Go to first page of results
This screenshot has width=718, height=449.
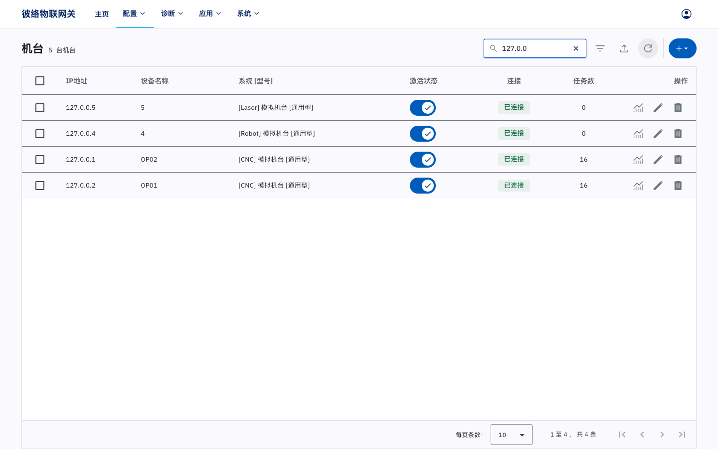tap(622, 435)
